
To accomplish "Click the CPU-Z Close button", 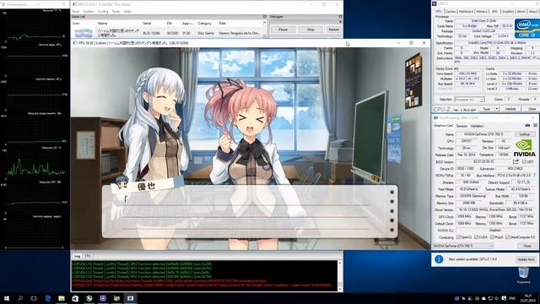I will [532, 109].
